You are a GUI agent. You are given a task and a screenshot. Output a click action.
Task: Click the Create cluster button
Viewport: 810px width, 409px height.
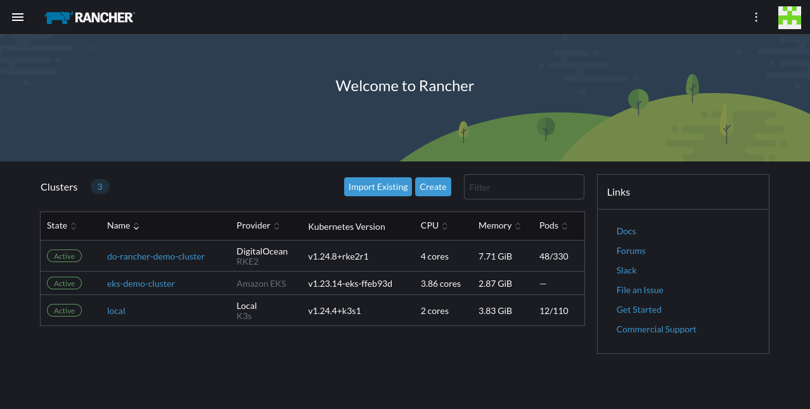[x=433, y=187]
